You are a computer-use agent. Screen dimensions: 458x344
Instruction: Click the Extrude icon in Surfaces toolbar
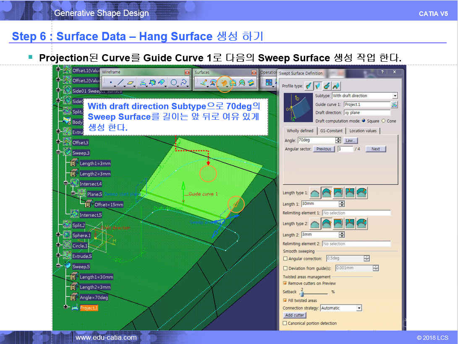pyautogui.click(x=204, y=83)
